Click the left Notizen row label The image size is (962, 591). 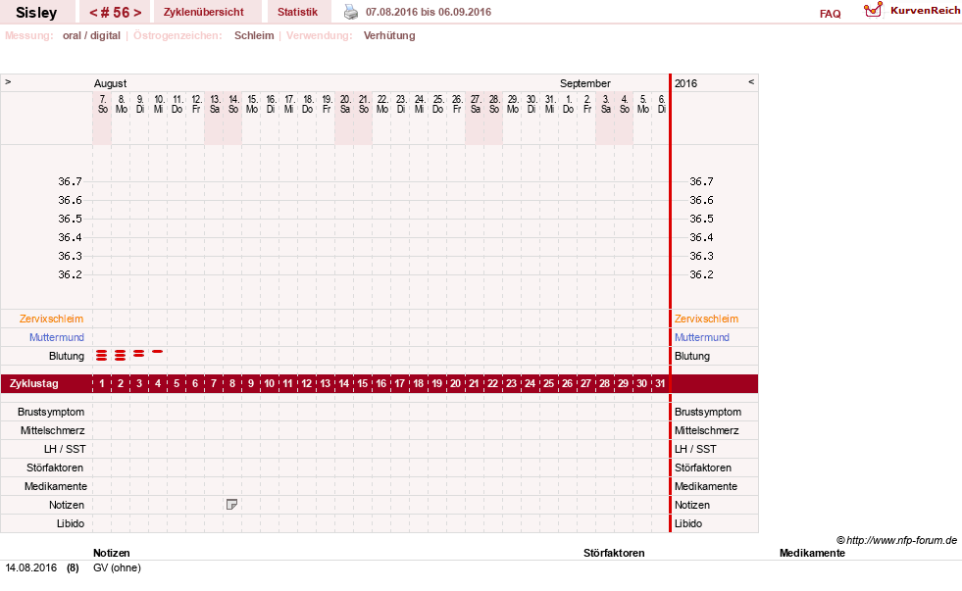pos(67,505)
